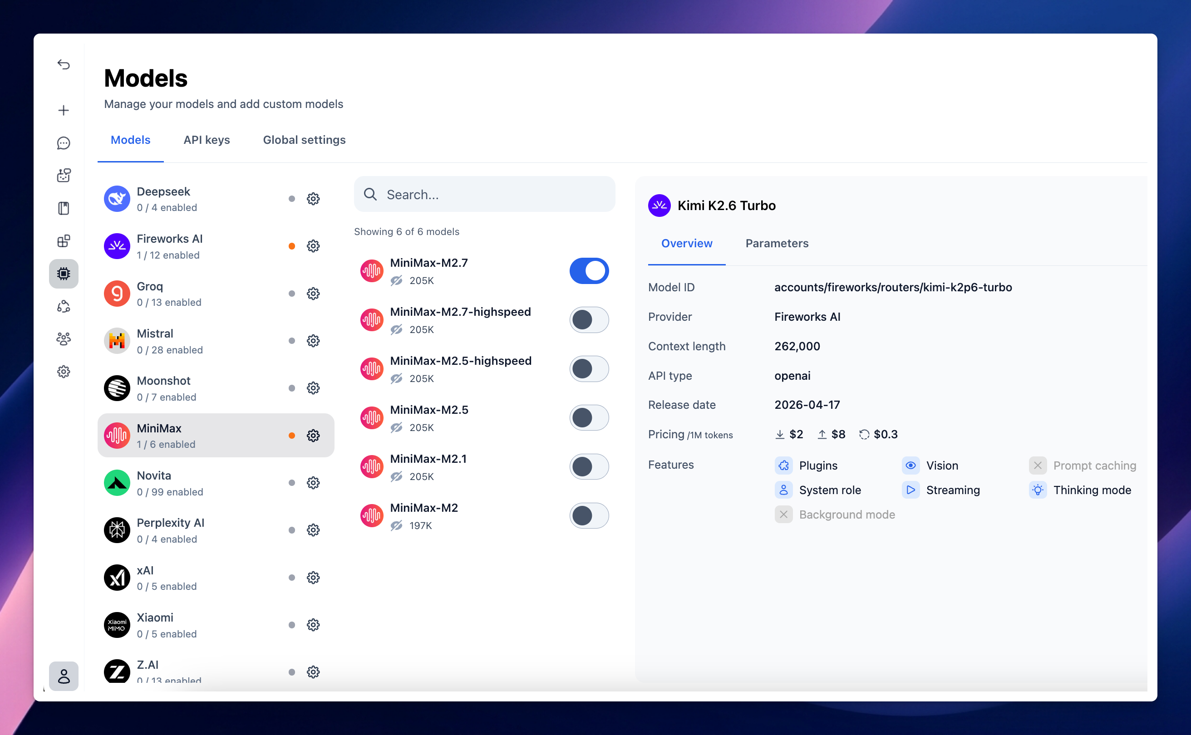Select the Novita provider
1191x735 pixels.
[x=216, y=483]
